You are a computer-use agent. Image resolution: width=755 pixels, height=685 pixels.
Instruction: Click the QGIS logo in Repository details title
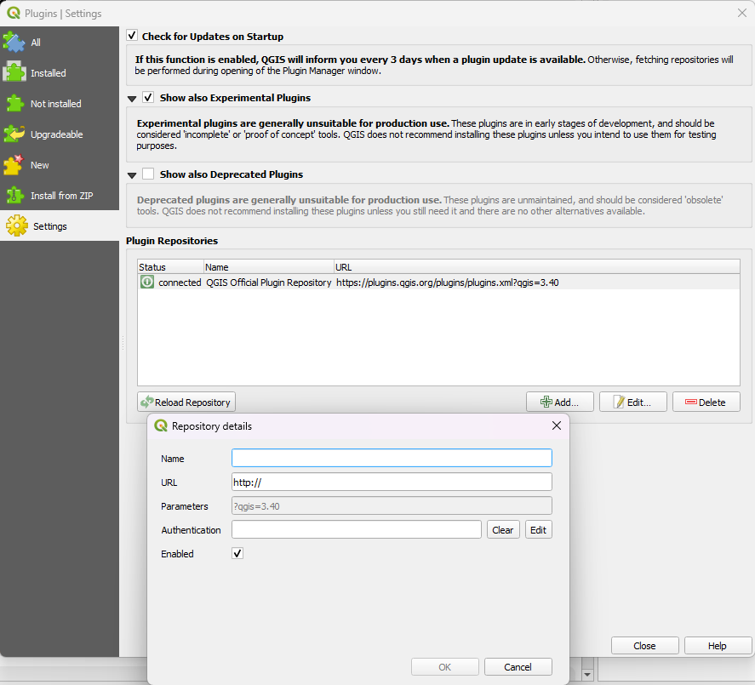click(160, 425)
